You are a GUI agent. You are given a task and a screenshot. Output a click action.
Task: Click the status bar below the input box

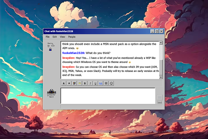click(111, 106)
